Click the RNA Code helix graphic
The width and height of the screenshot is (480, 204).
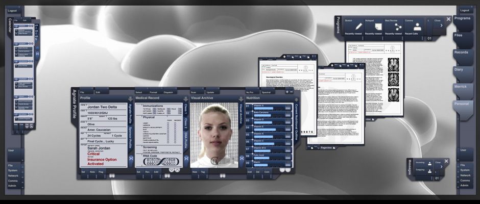click(161, 162)
